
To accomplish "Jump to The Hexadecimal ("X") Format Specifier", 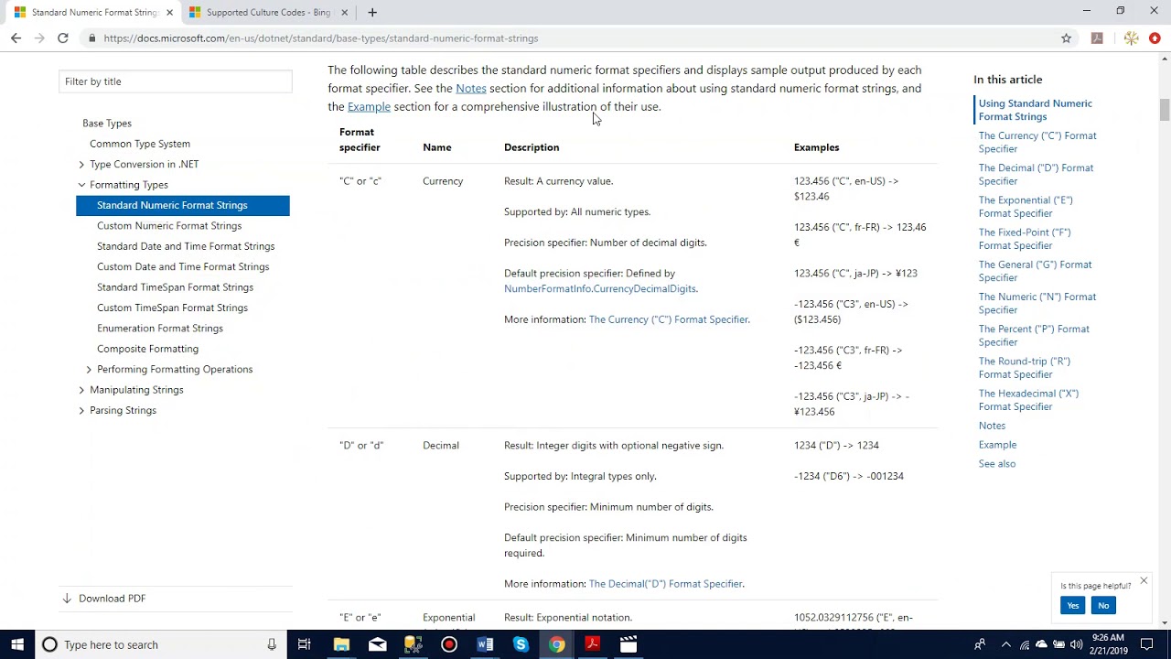I will click(x=1028, y=400).
